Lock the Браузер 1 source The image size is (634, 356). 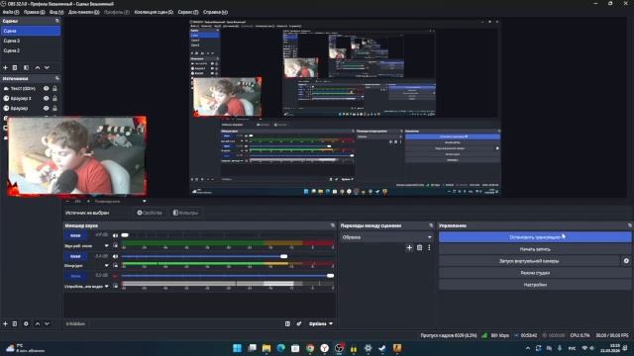click(55, 98)
